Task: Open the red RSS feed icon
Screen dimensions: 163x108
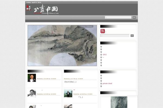Action: (x=103, y=31)
